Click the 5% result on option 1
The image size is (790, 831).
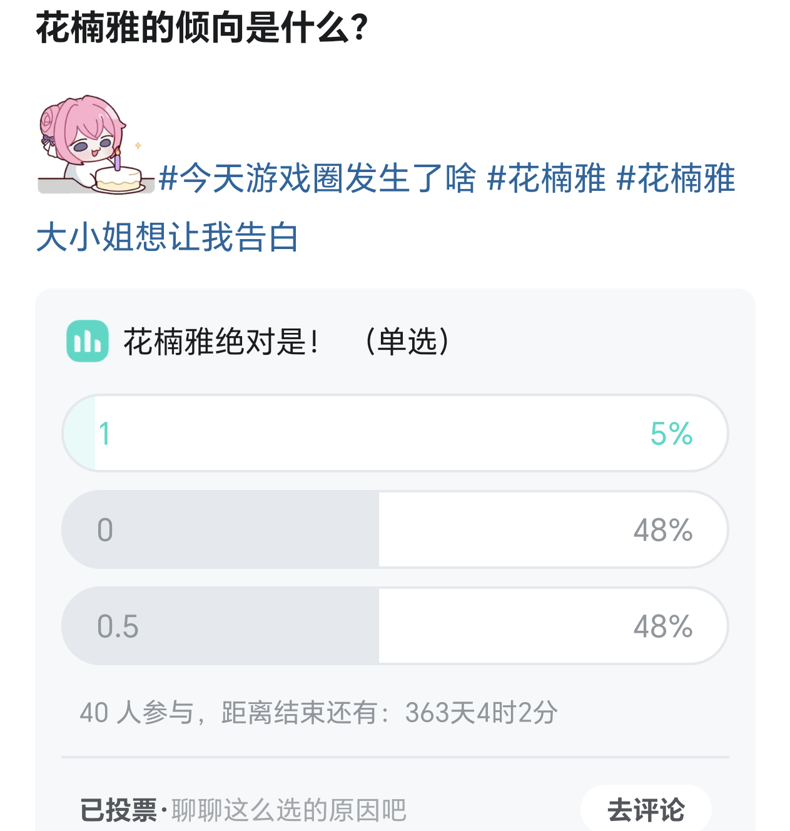[671, 434]
